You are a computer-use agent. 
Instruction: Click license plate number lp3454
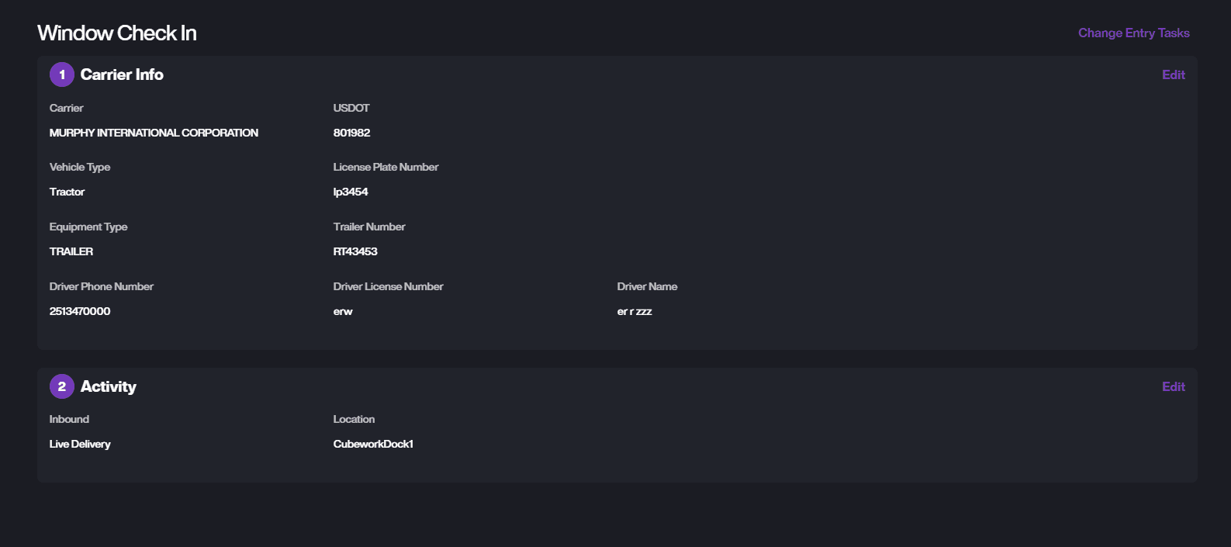pyautogui.click(x=351, y=192)
